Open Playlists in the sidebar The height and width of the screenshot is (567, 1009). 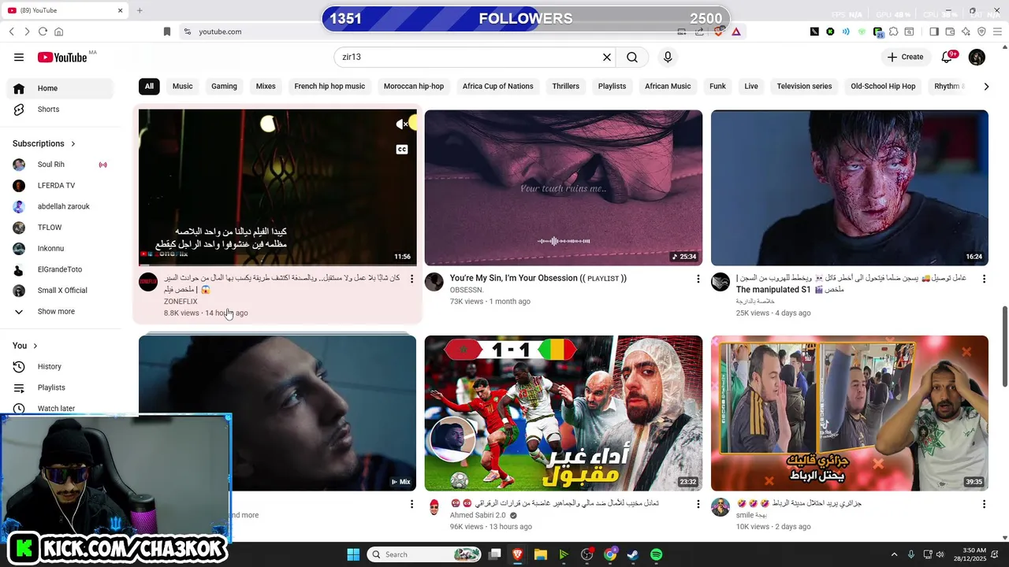click(x=60, y=387)
